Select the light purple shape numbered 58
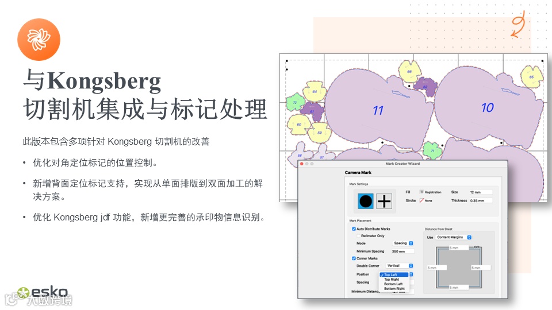The image size is (552, 310). (x=300, y=155)
